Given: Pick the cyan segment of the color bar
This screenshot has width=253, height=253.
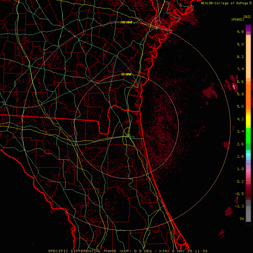Looking at the screenshot, I should pos(248,155).
